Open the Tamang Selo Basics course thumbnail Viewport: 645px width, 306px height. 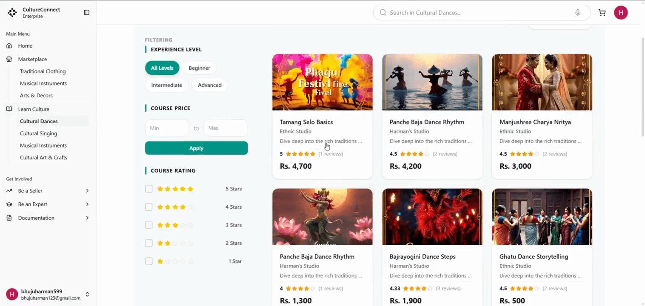point(322,82)
